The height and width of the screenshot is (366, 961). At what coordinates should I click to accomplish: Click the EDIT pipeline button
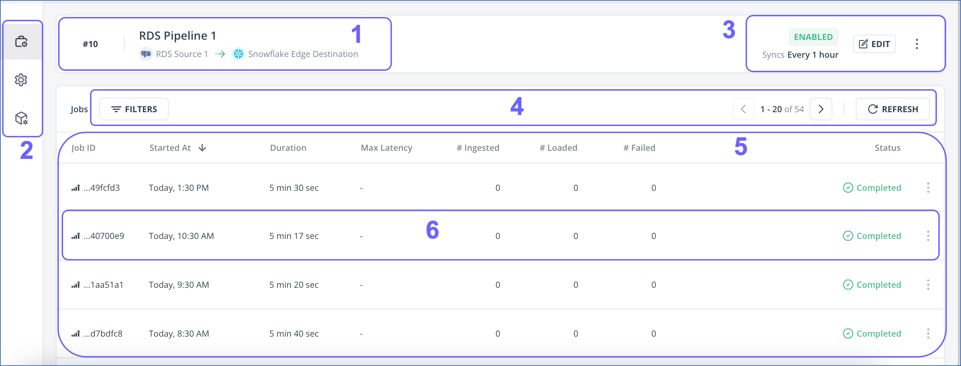[874, 44]
